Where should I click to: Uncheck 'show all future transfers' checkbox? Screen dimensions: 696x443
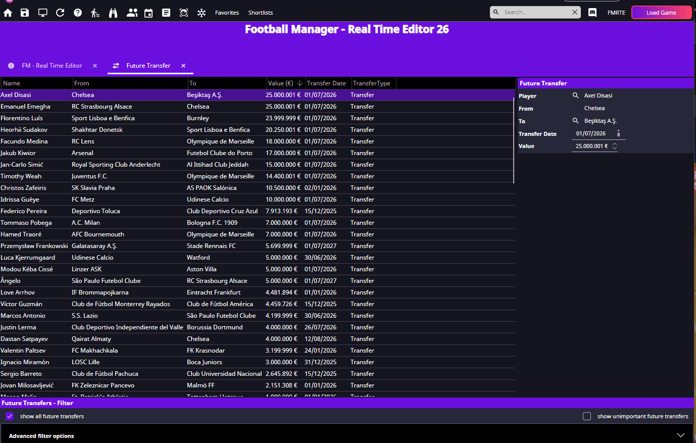tap(10, 416)
